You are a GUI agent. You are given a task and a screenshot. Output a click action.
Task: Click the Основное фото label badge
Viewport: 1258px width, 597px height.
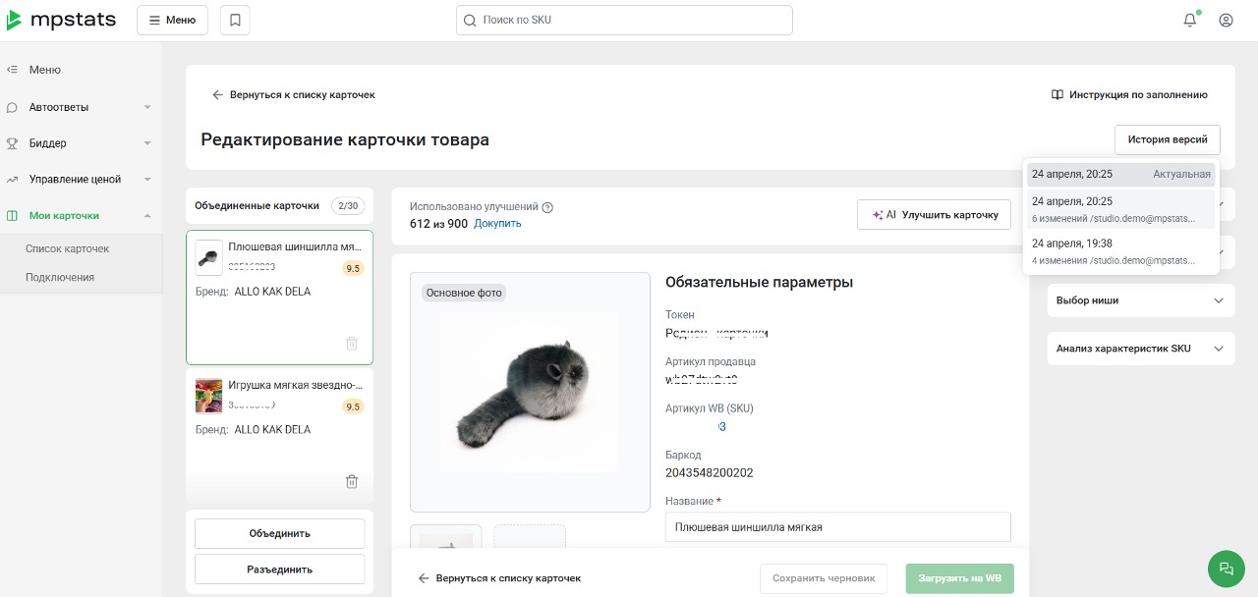click(x=464, y=293)
